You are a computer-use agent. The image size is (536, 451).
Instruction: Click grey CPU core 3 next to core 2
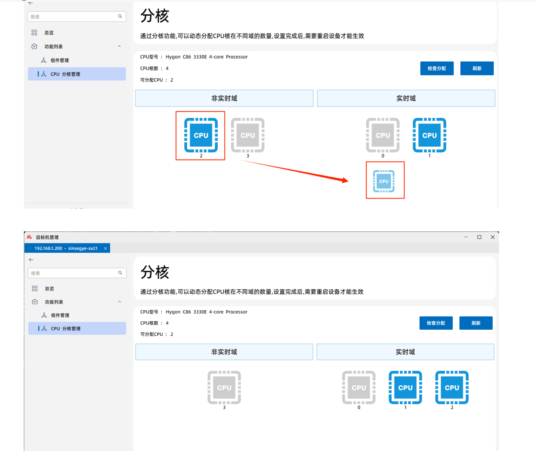(x=247, y=135)
